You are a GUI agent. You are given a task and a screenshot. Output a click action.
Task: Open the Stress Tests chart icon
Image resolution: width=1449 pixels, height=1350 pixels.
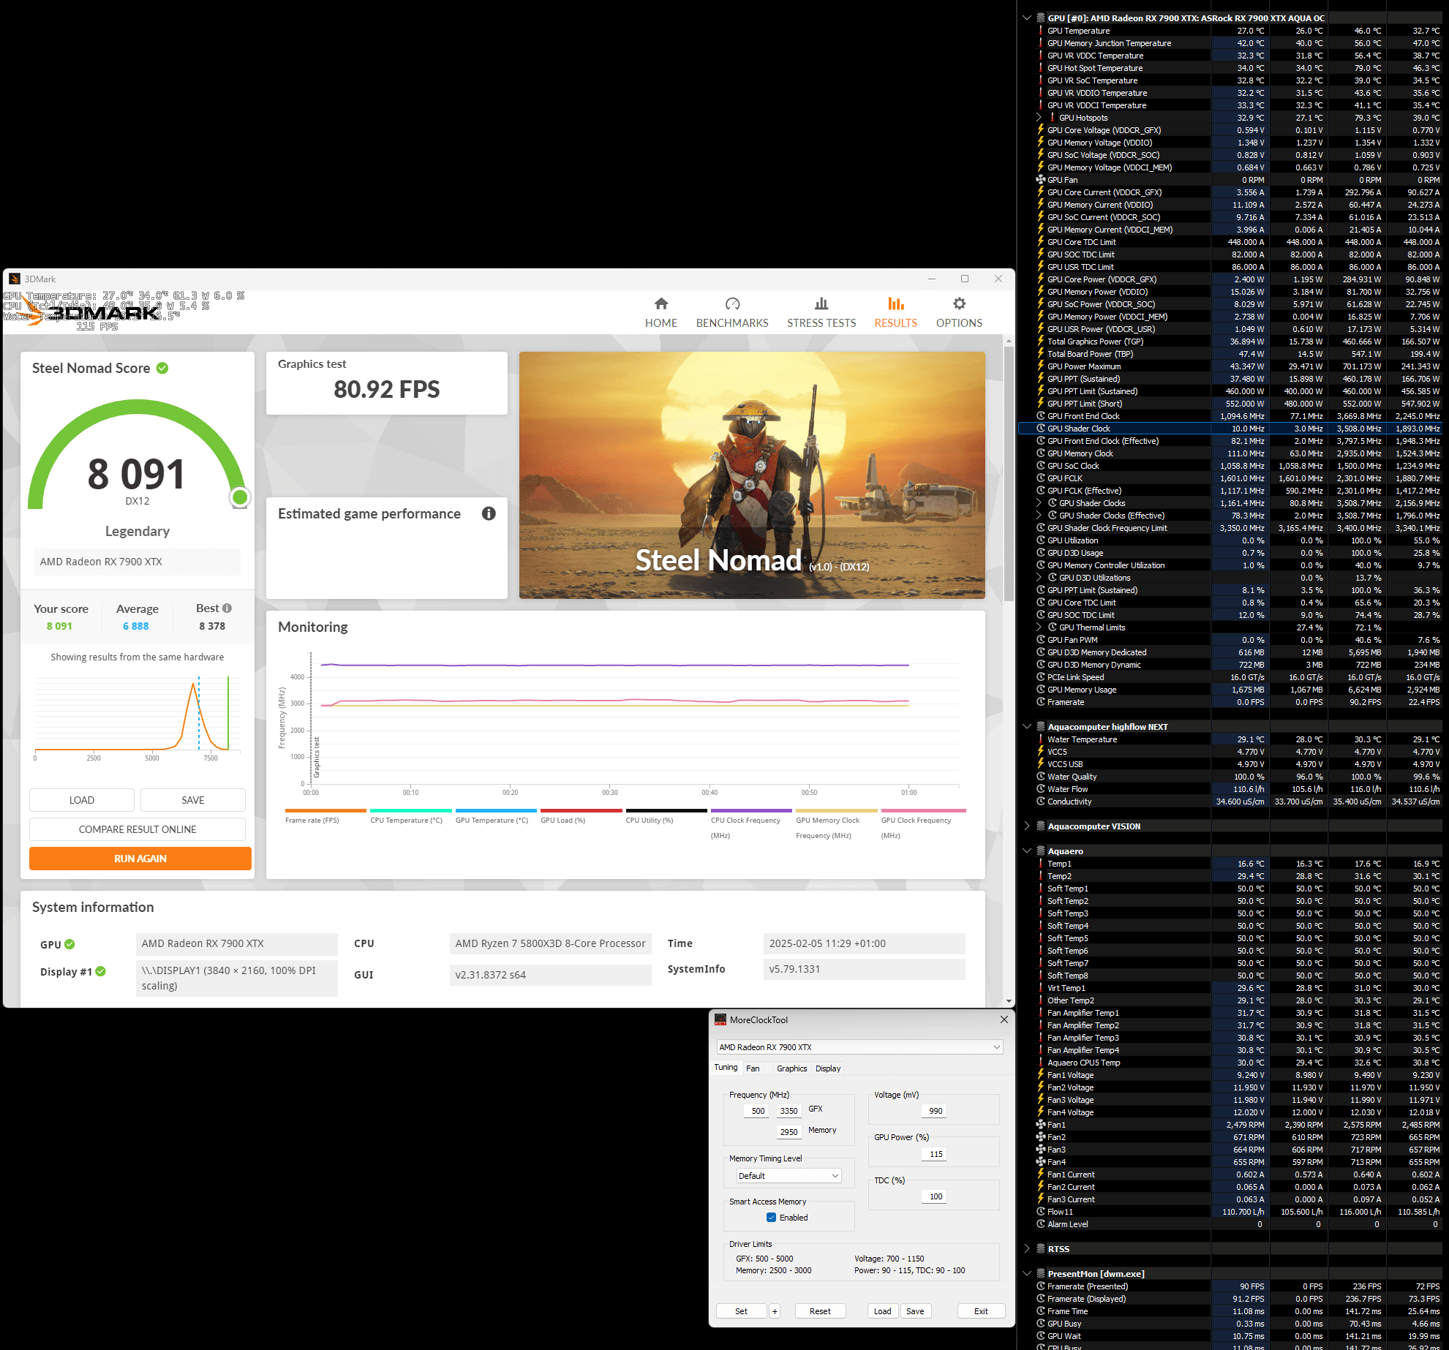pyautogui.click(x=821, y=303)
